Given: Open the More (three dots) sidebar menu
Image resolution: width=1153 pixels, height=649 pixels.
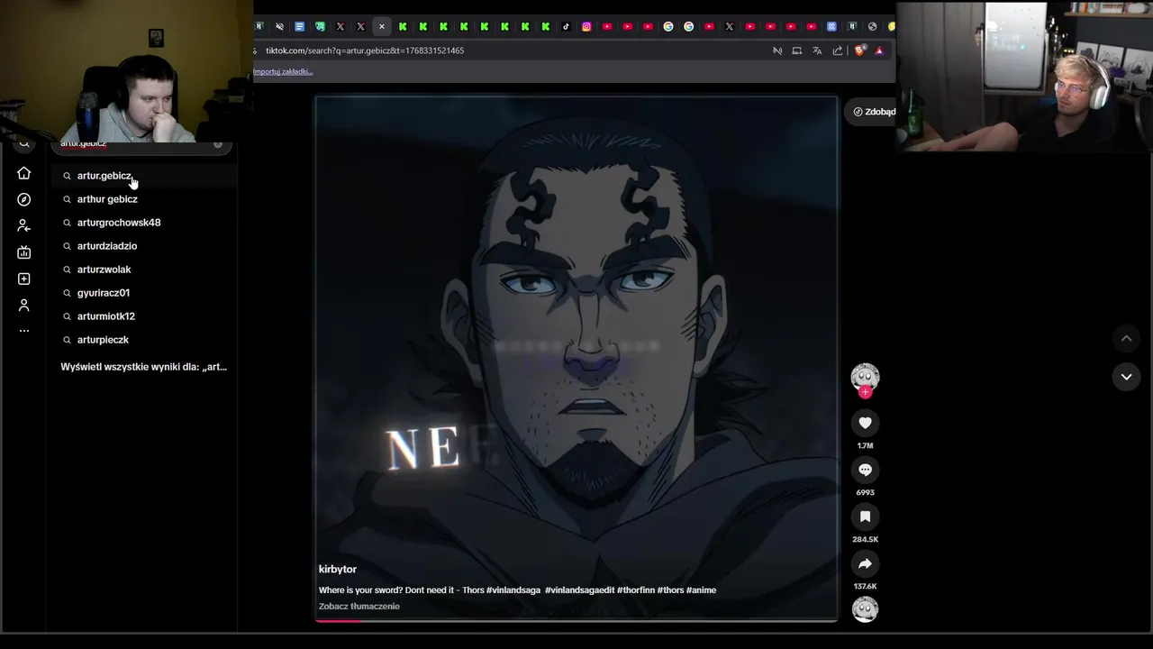Looking at the screenshot, I should [24, 331].
